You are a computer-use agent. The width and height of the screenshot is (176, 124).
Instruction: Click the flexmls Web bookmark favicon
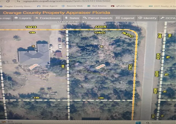[x=63, y=6]
